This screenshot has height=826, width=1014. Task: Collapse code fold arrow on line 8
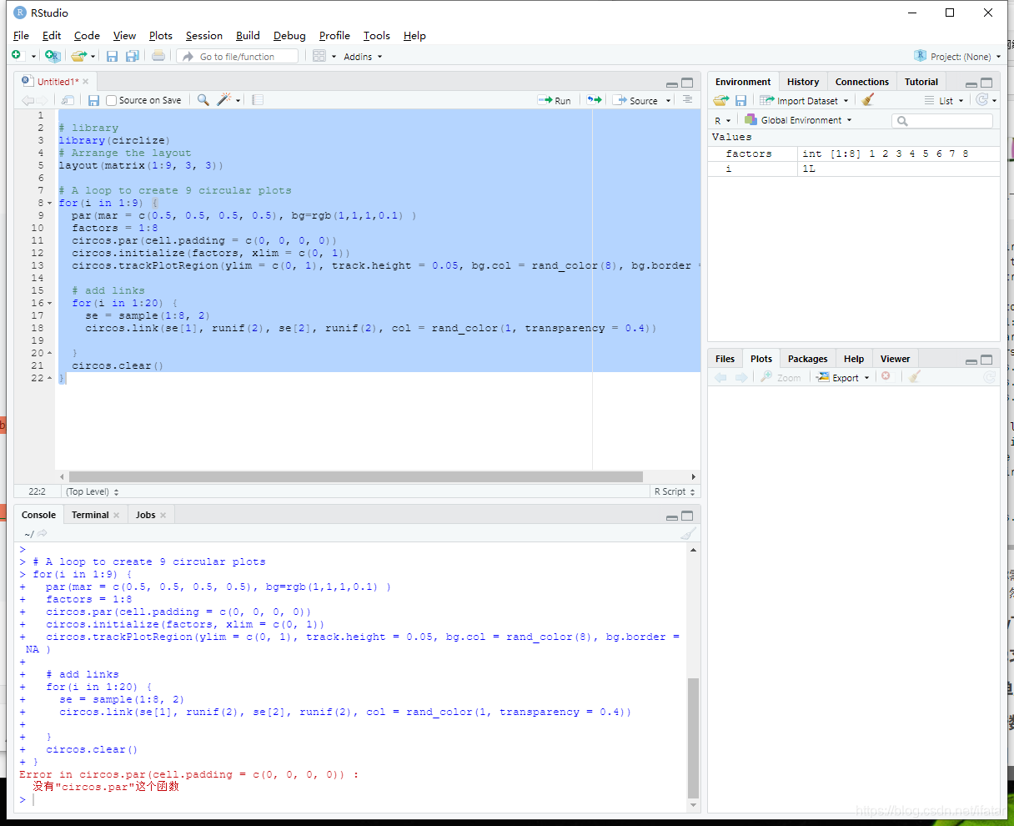(x=50, y=204)
